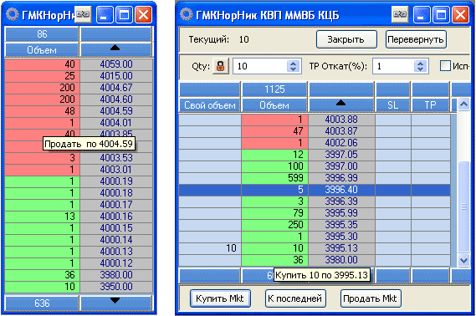Click the Продать Mkt button
This screenshot has width=476, height=316.
pos(371,298)
